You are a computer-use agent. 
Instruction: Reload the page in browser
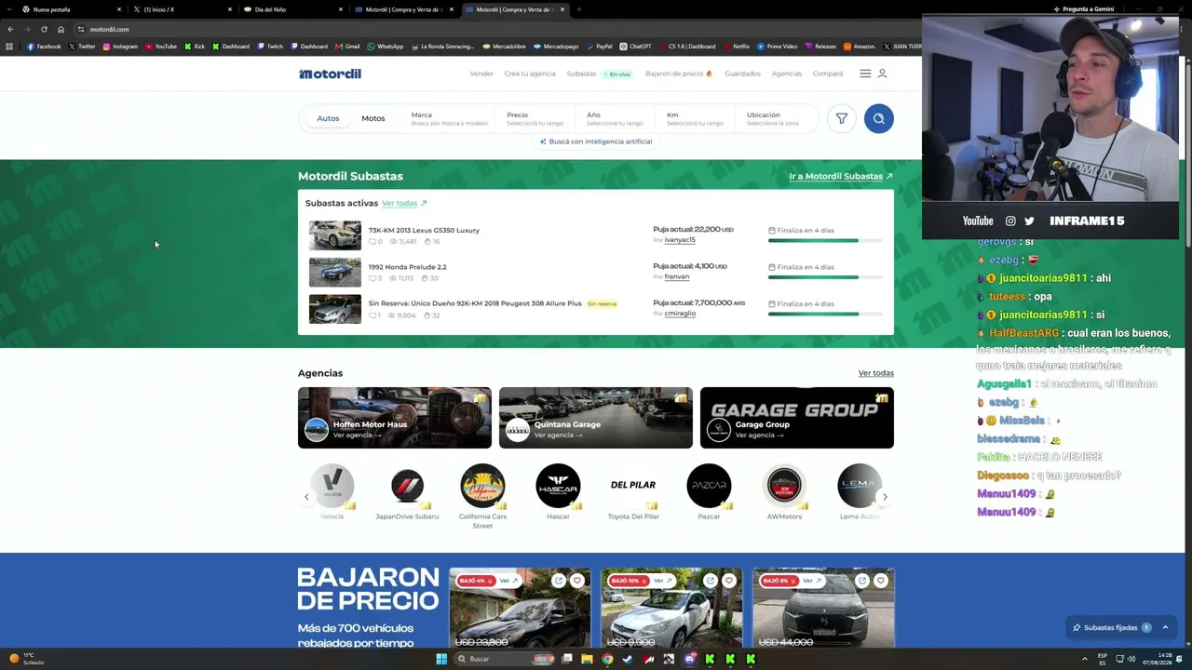tap(44, 29)
